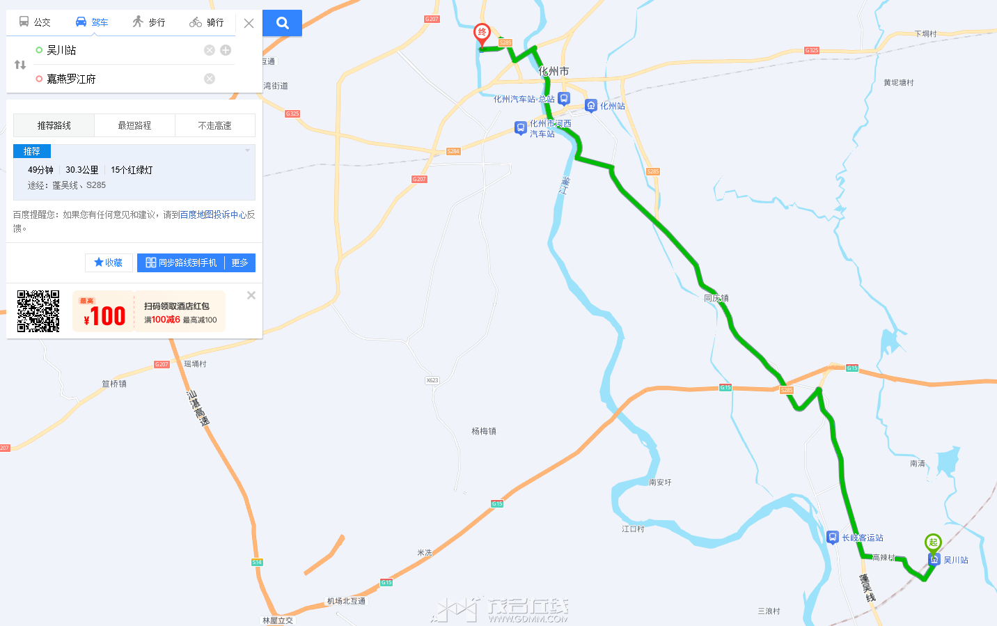Clear the 嘉燕罗江府 destination field
The image size is (997, 626).
point(210,79)
